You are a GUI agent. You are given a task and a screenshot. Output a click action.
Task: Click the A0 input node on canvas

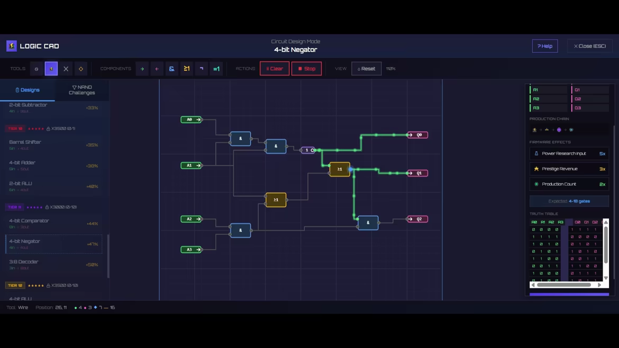coord(191,120)
